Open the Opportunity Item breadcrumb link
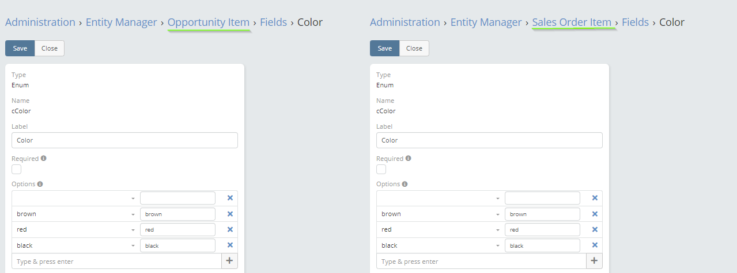This screenshot has width=737, height=273. [209, 22]
